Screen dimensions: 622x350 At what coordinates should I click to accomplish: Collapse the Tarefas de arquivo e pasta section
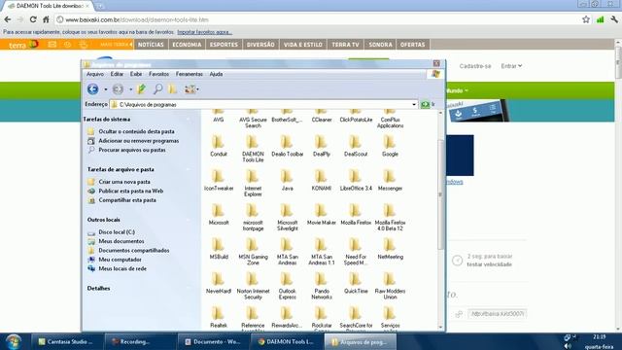189,169
